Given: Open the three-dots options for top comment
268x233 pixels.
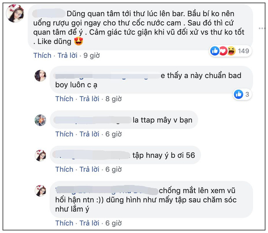Looking at the screenshot, I should tap(262, 28).
